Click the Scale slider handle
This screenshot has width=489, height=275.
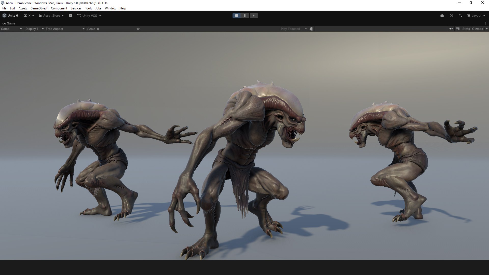pos(98,29)
